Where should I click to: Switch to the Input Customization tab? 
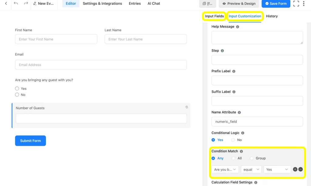click(245, 16)
